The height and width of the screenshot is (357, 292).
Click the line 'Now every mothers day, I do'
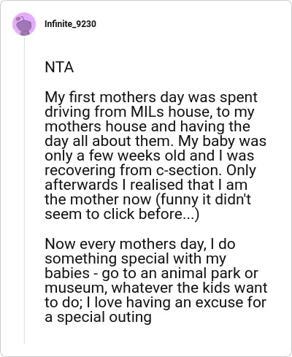click(140, 244)
